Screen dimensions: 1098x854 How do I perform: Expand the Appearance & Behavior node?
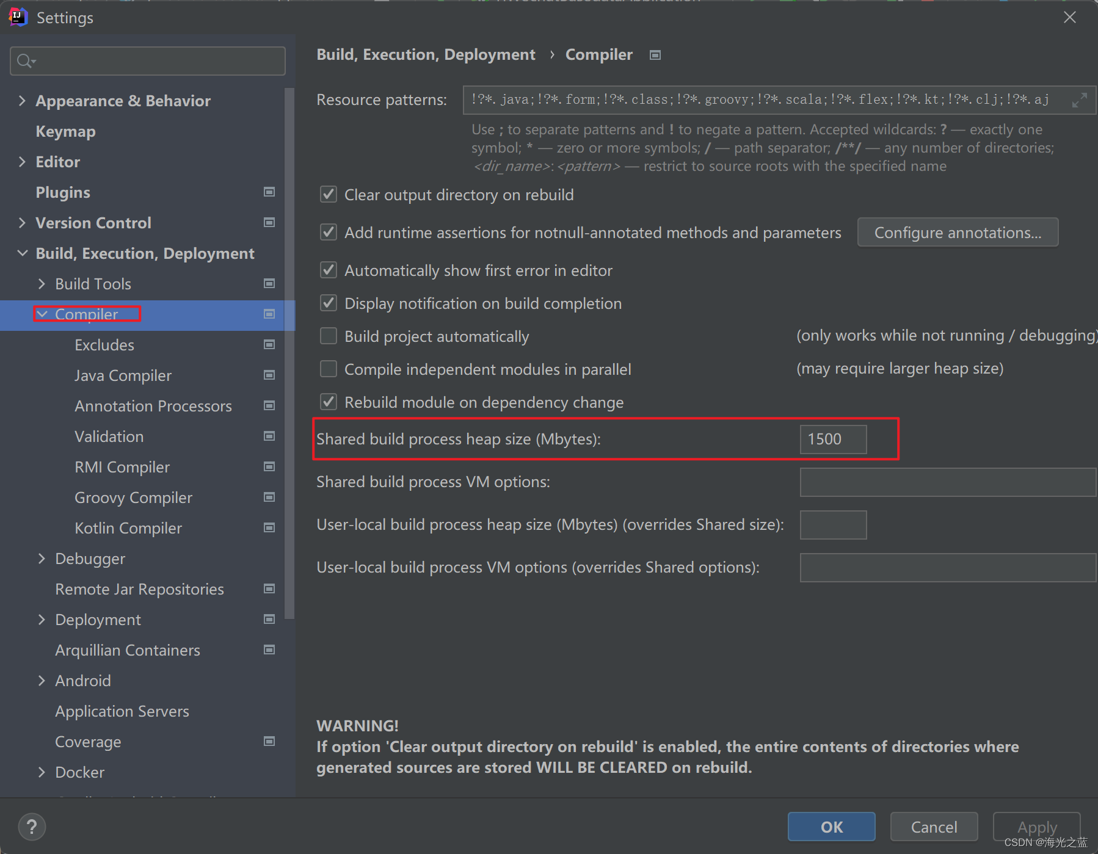tap(22, 100)
